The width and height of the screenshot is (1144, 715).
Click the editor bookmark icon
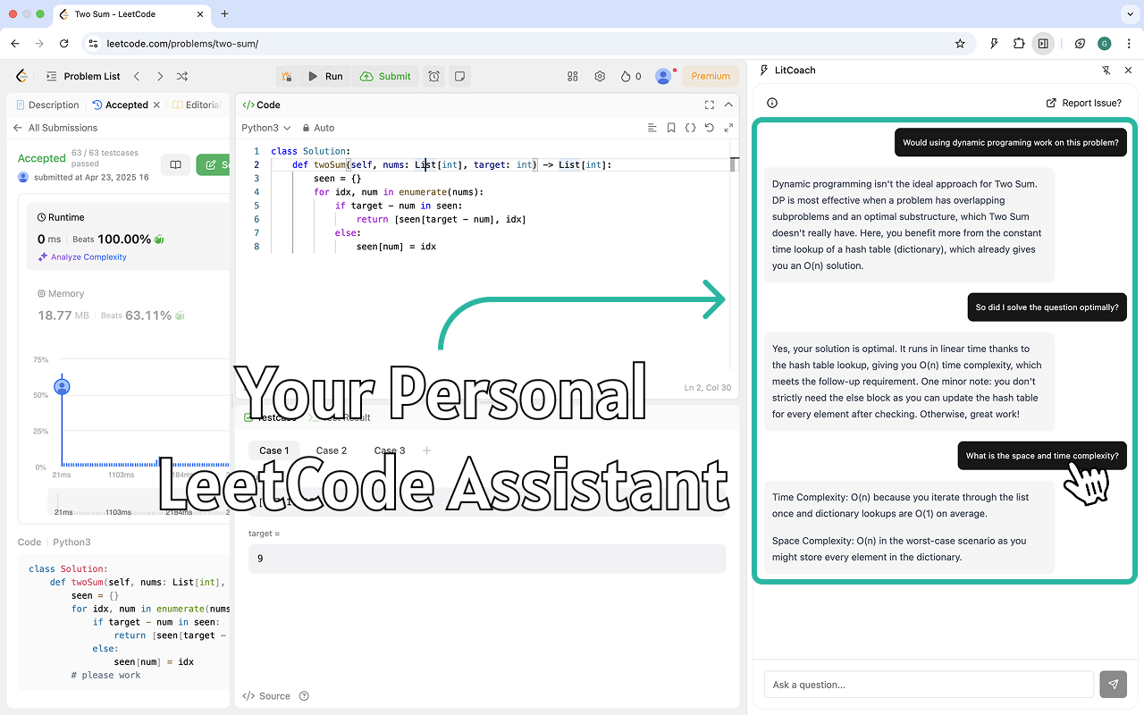(x=671, y=128)
